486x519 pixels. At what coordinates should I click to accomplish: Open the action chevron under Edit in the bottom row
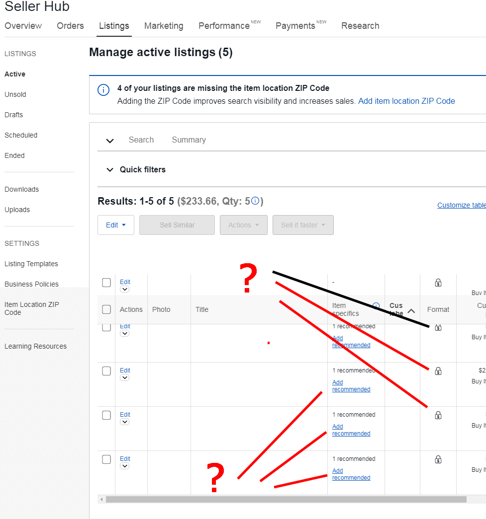point(125,466)
